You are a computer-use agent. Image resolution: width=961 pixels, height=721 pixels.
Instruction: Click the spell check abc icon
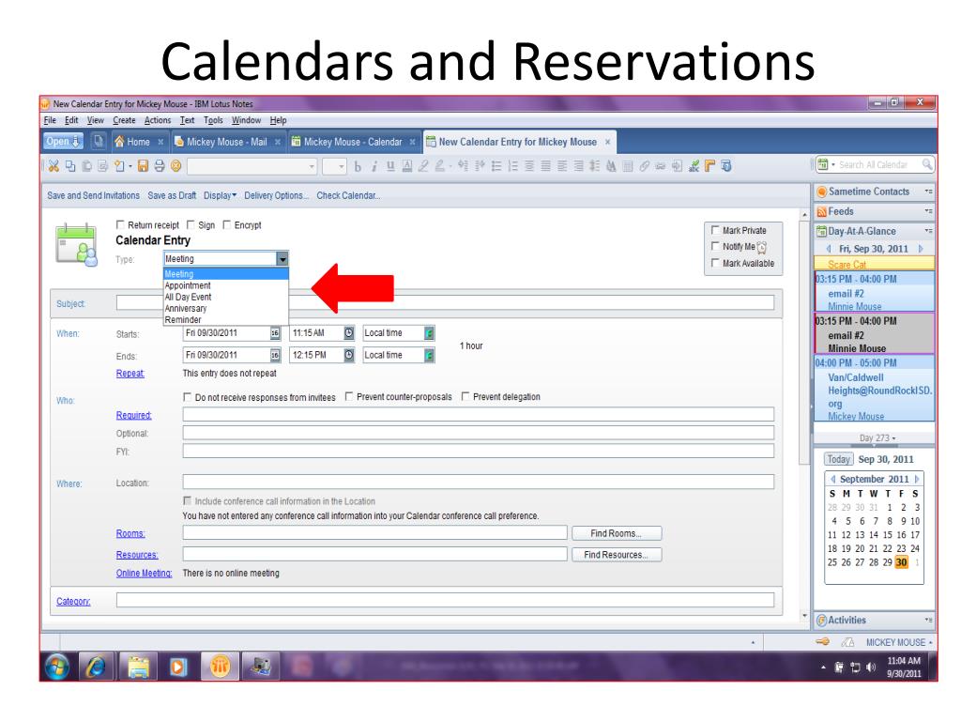click(694, 166)
